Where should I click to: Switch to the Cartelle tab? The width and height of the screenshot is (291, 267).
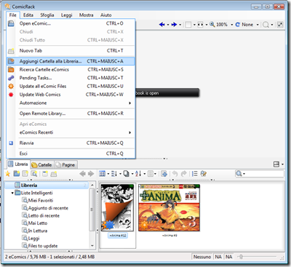click(x=41, y=165)
